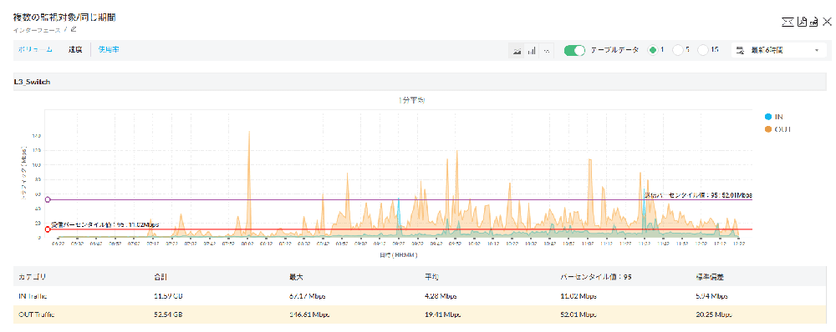Click the 52.54 GB total value

pos(169,314)
